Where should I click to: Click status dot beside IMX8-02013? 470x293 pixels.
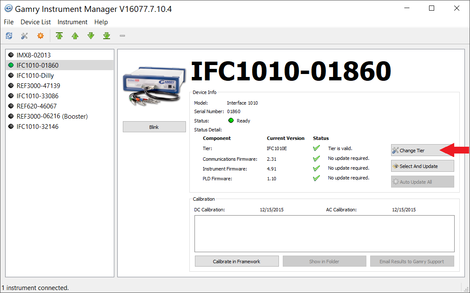[11, 55]
